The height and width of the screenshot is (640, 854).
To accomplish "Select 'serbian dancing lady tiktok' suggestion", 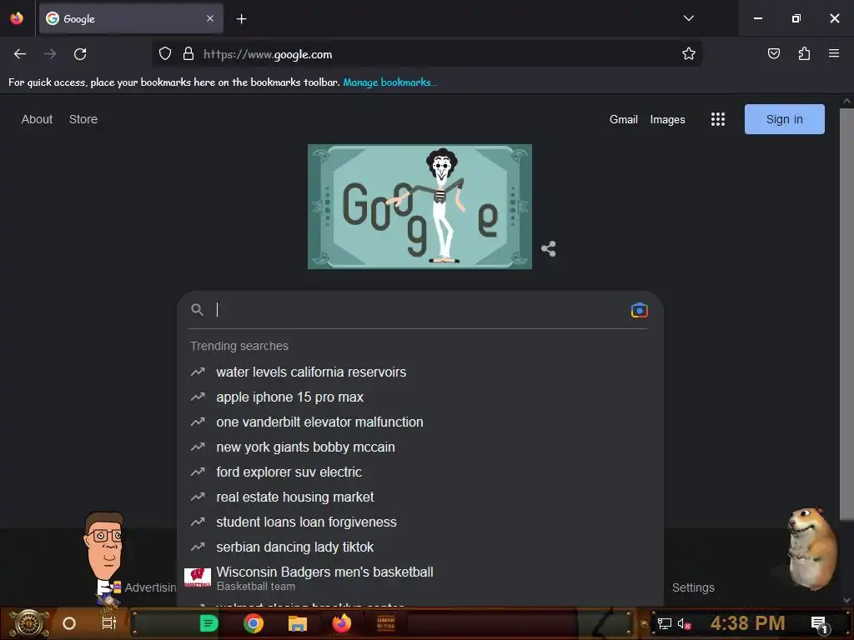I will point(420,547).
